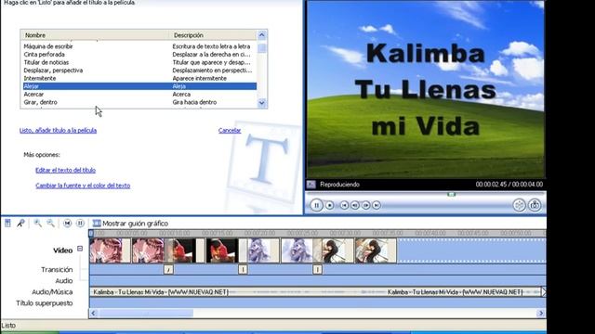Select first clip on the Video track
The image size is (595, 334).
click(110, 250)
